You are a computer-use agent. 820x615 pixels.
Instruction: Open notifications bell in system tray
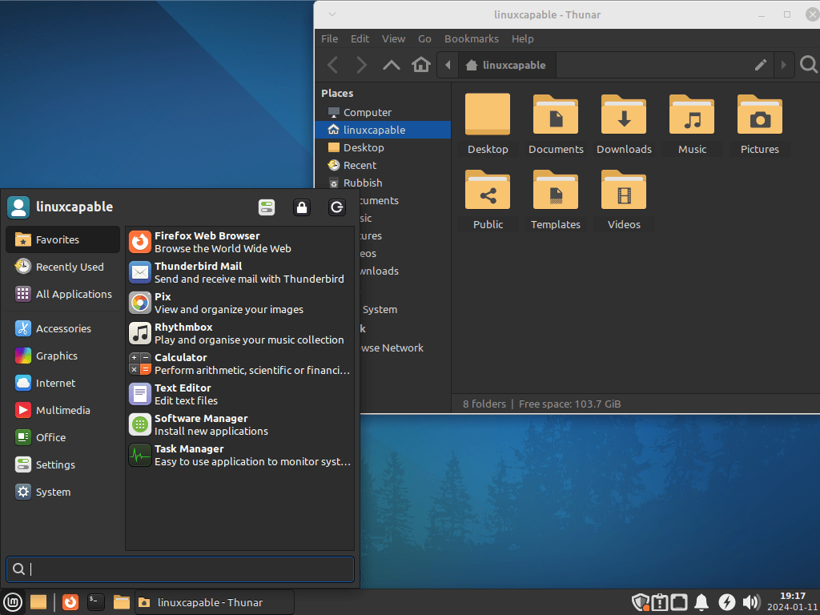701,602
